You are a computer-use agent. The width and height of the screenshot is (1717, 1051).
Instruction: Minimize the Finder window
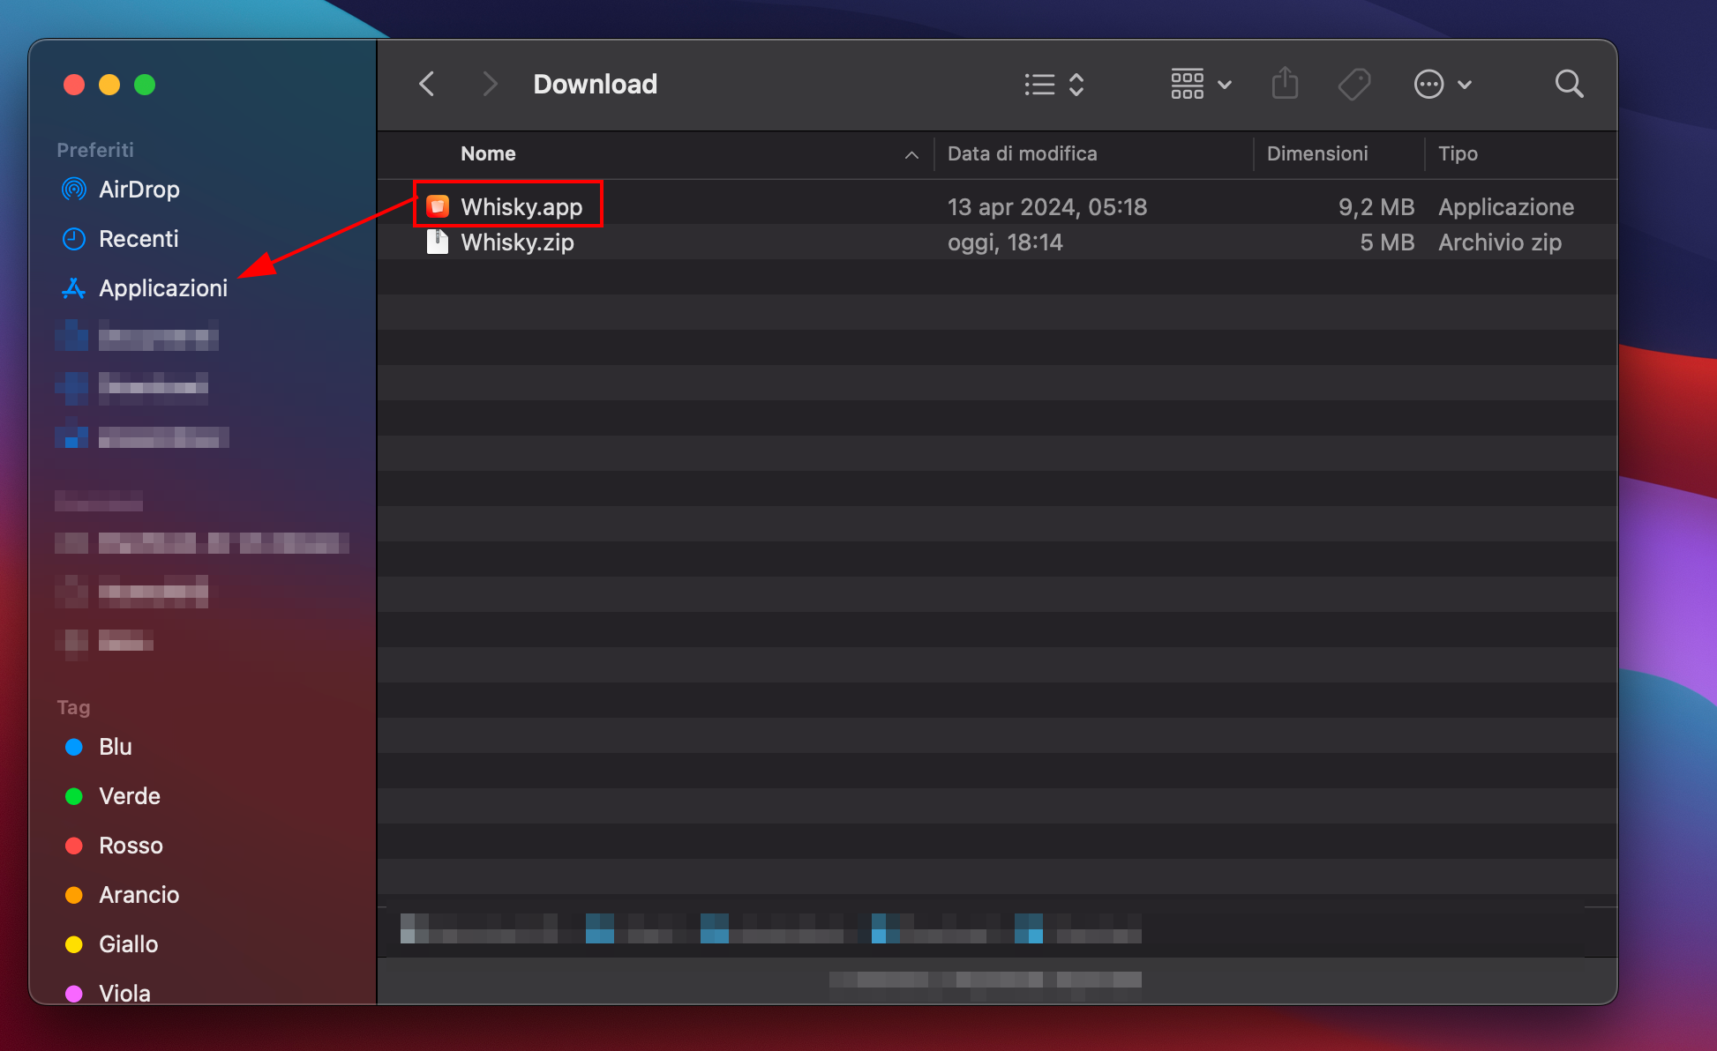coord(109,85)
